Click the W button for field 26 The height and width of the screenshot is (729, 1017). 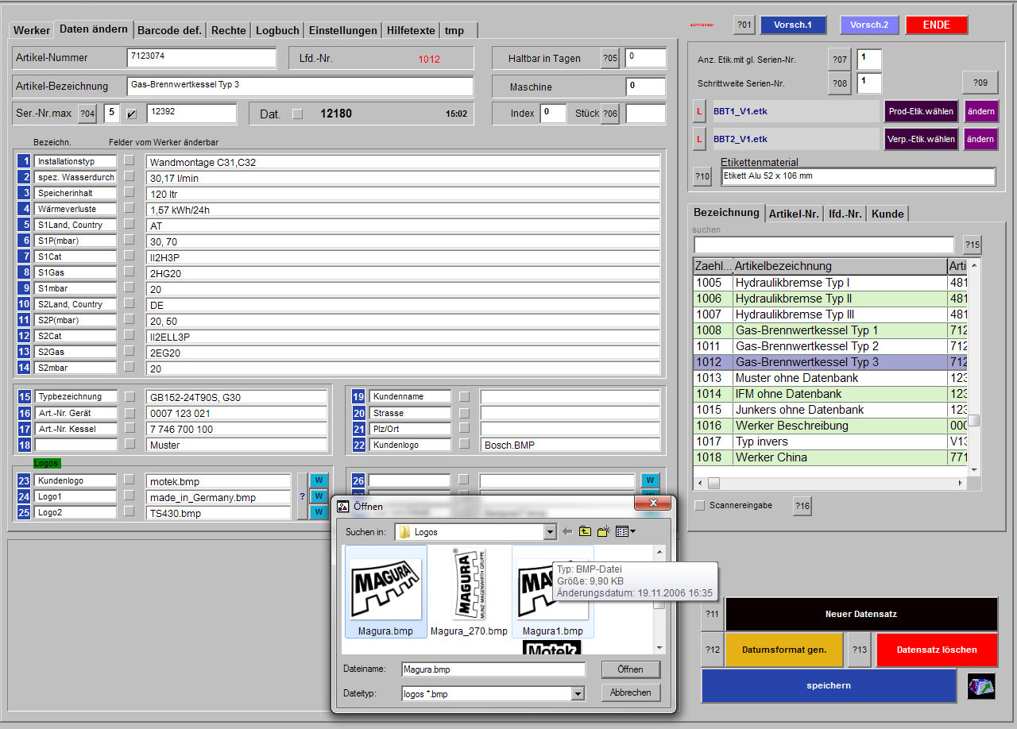[651, 480]
